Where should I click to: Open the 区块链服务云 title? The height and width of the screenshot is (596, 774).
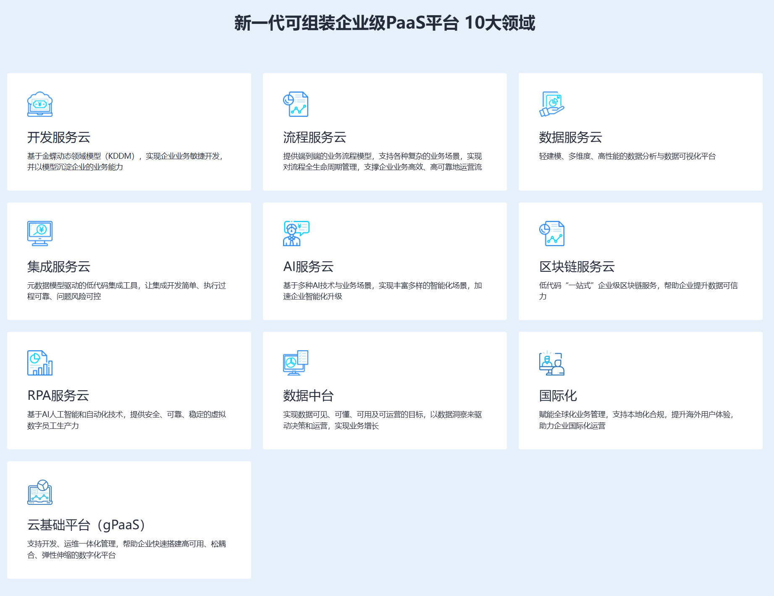click(x=577, y=267)
